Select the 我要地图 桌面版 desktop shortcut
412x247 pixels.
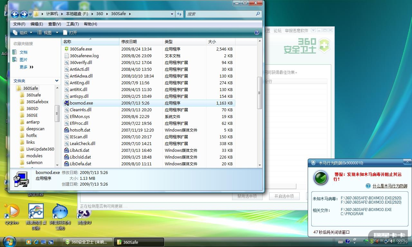point(36,216)
